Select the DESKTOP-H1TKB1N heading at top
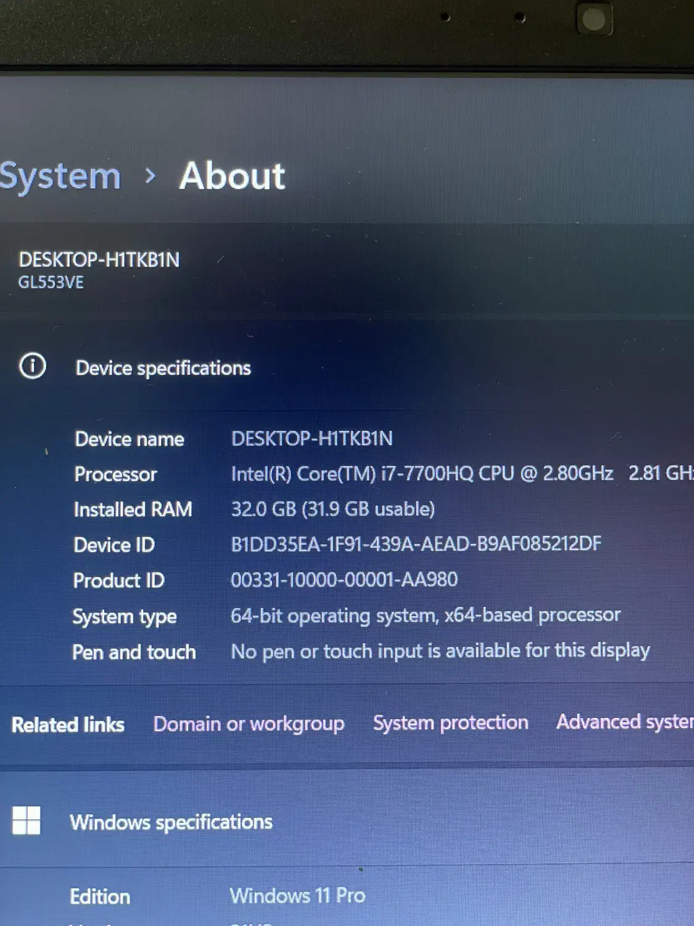The width and height of the screenshot is (694, 926). tap(99, 260)
